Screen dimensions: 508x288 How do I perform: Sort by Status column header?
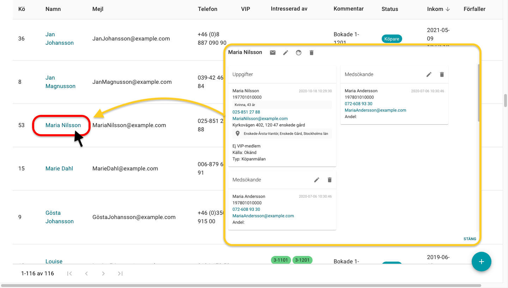390,9
